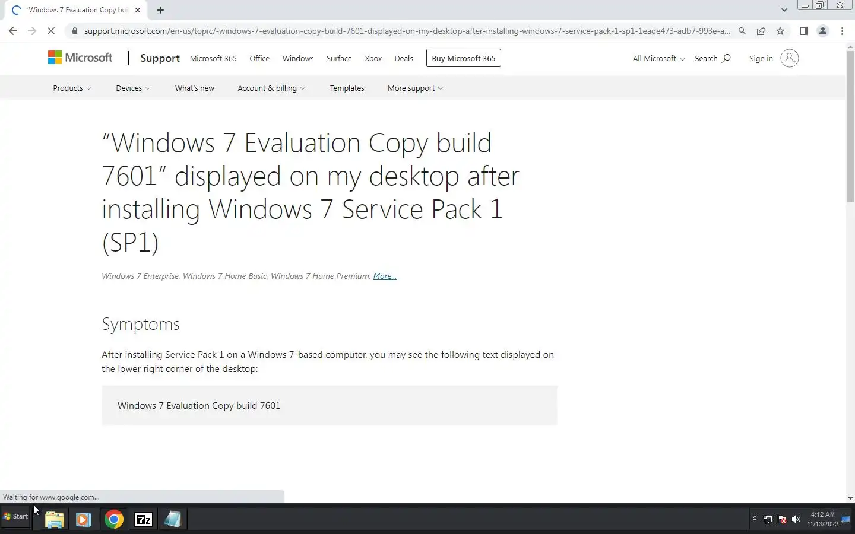Expand the Account & billing dropdown
The height and width of the screenshot is (534, 855).
pyautogui.click(x=271, y=88)
